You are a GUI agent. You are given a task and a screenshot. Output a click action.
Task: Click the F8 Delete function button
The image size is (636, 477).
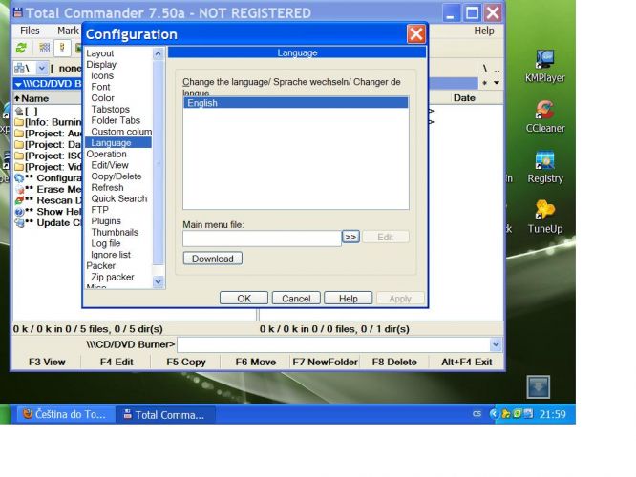(x=394, y=362)
